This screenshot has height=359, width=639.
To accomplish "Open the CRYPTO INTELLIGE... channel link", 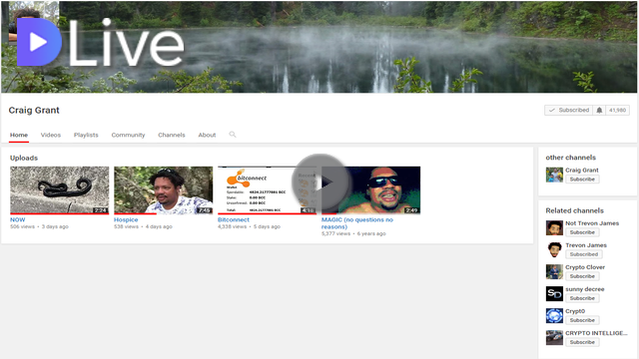I will click(x=596, y=333).
